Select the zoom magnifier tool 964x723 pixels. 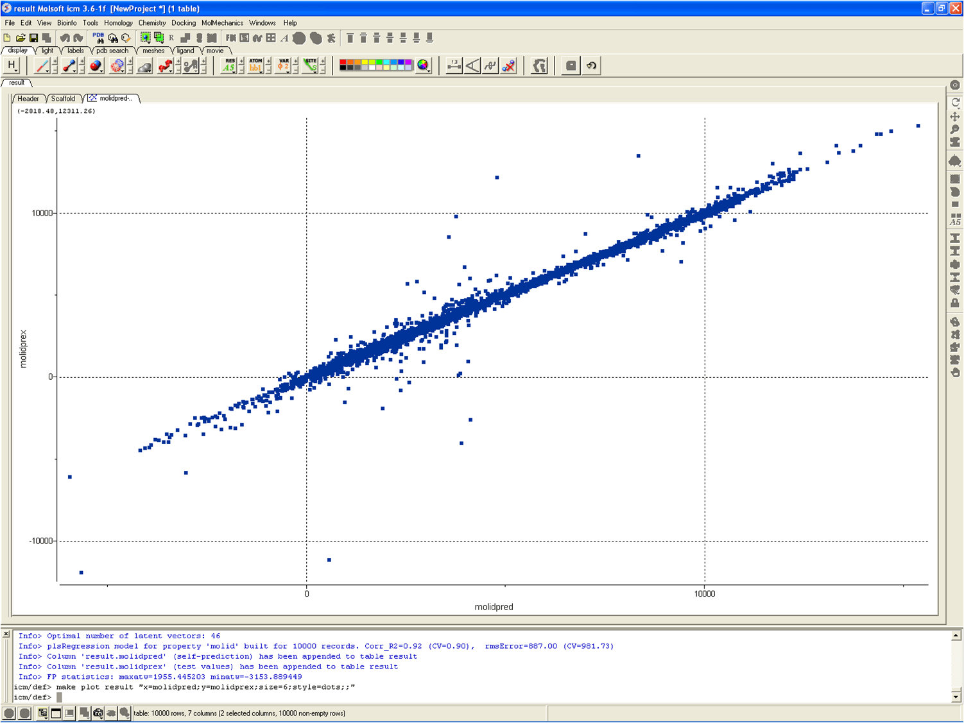955,129
